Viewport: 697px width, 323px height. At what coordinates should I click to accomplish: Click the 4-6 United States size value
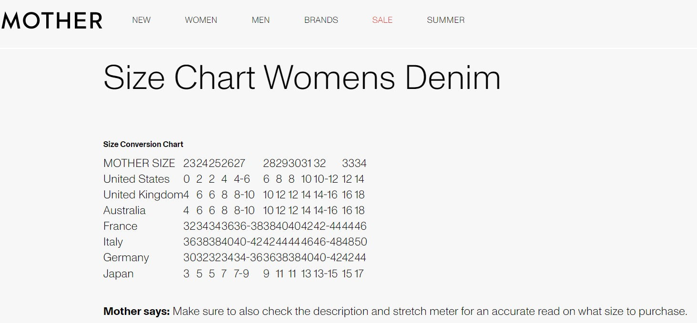pos(242,179)
